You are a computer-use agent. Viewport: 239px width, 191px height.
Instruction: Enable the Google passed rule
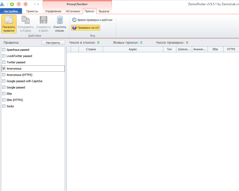pos(4,87)
